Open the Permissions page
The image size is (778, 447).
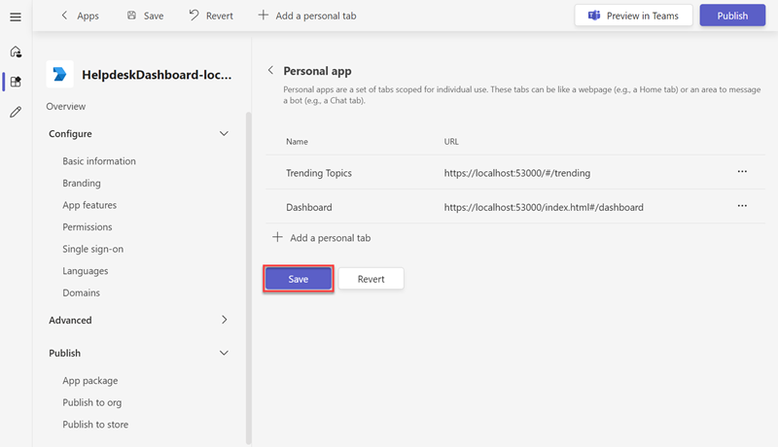click(x=88, y=227)
